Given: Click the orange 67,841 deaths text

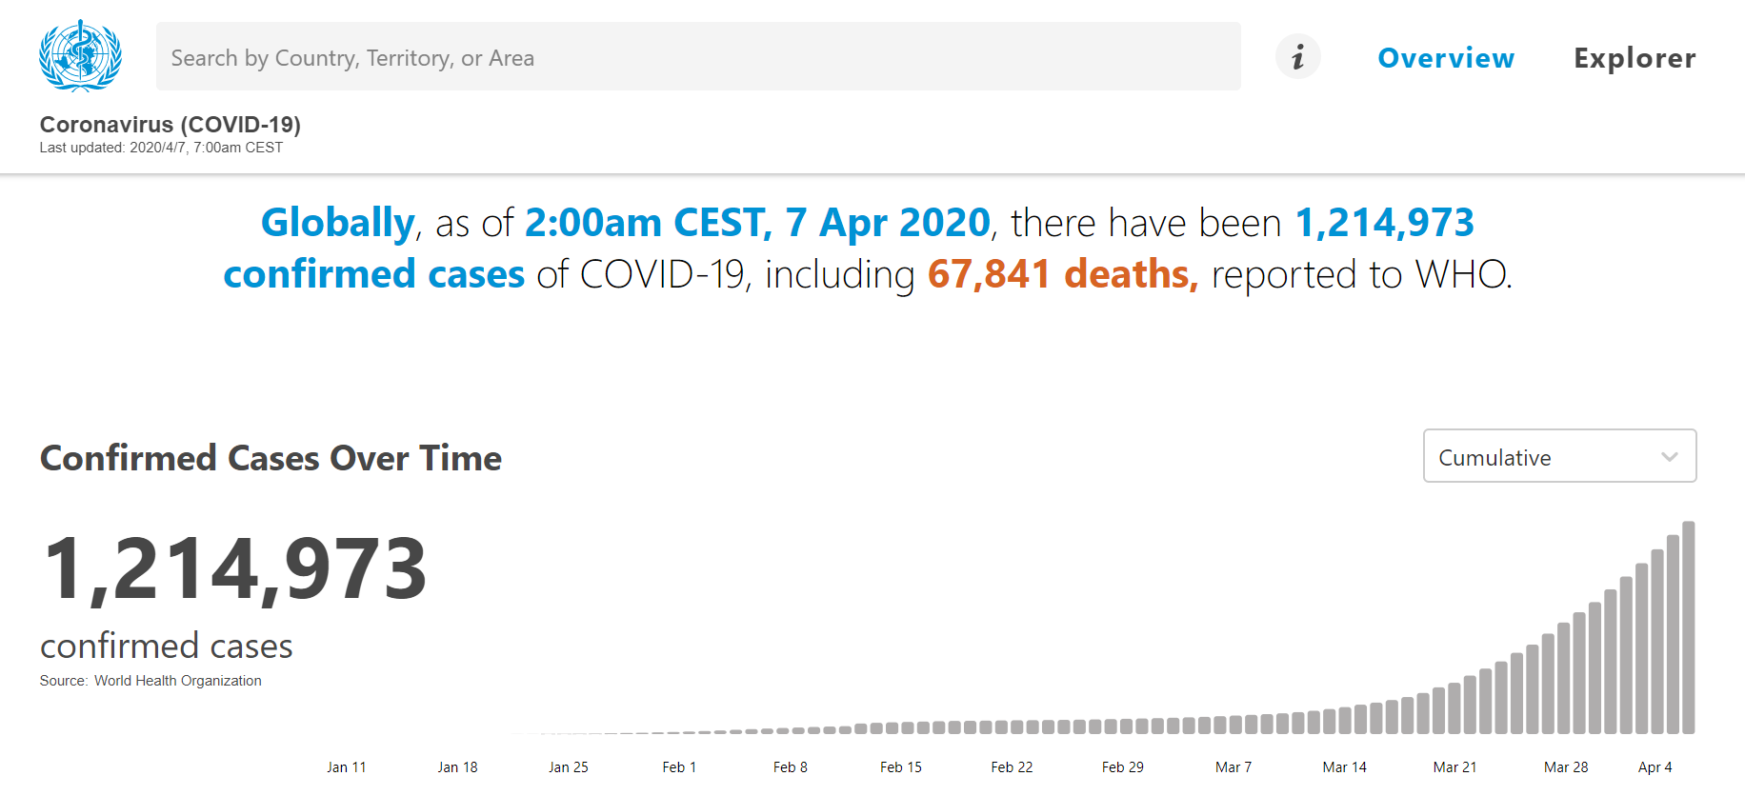Looking at the screenshot, I should 1063,274.
